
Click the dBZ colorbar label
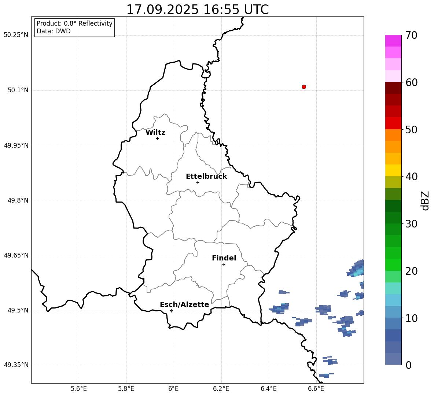425,200
